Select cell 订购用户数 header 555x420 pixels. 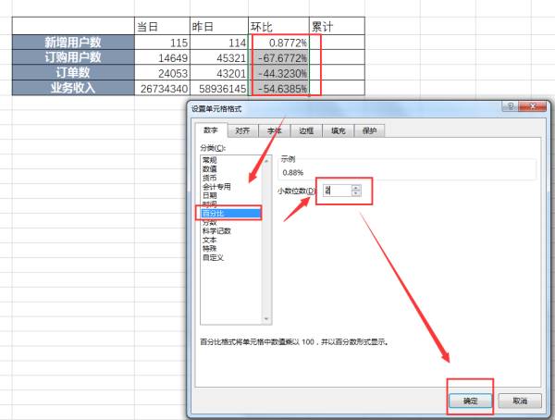click(73, 57)
